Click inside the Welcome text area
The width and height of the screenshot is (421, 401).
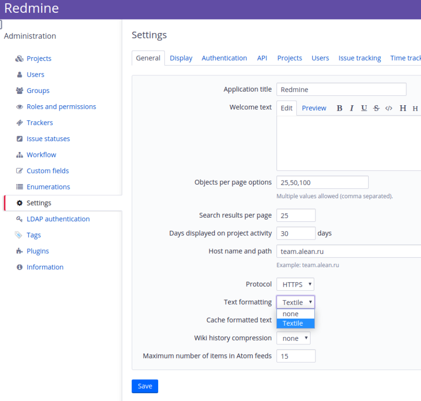click(349, 143)
